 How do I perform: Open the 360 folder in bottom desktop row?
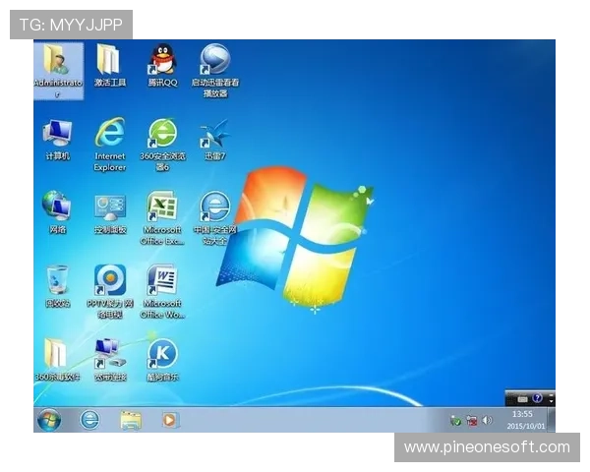(x=58, y=360)
